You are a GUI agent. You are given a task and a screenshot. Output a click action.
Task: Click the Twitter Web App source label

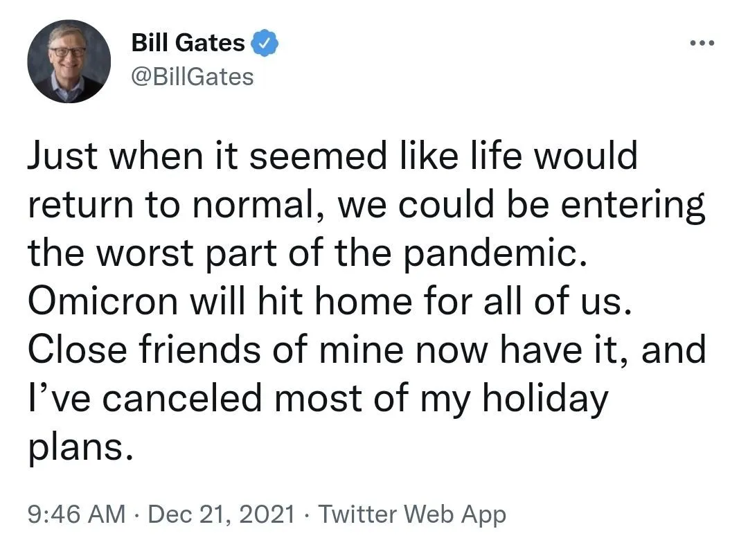click(413, 514)
